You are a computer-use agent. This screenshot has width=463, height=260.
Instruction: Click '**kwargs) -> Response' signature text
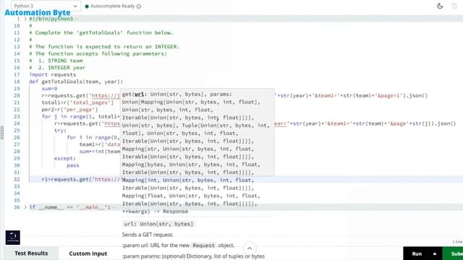coord(155,212)
